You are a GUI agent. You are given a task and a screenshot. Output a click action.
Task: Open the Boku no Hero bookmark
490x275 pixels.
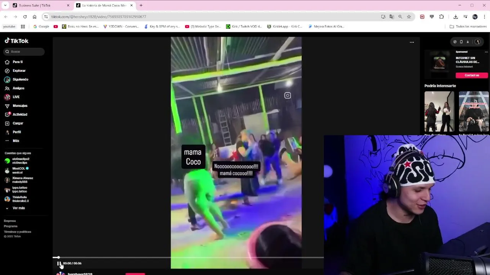coord(80,27)
